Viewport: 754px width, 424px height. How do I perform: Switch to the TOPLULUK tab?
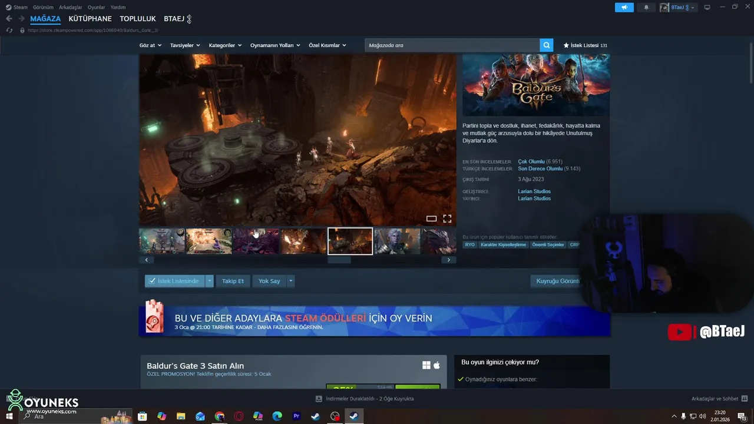(138, 19)
